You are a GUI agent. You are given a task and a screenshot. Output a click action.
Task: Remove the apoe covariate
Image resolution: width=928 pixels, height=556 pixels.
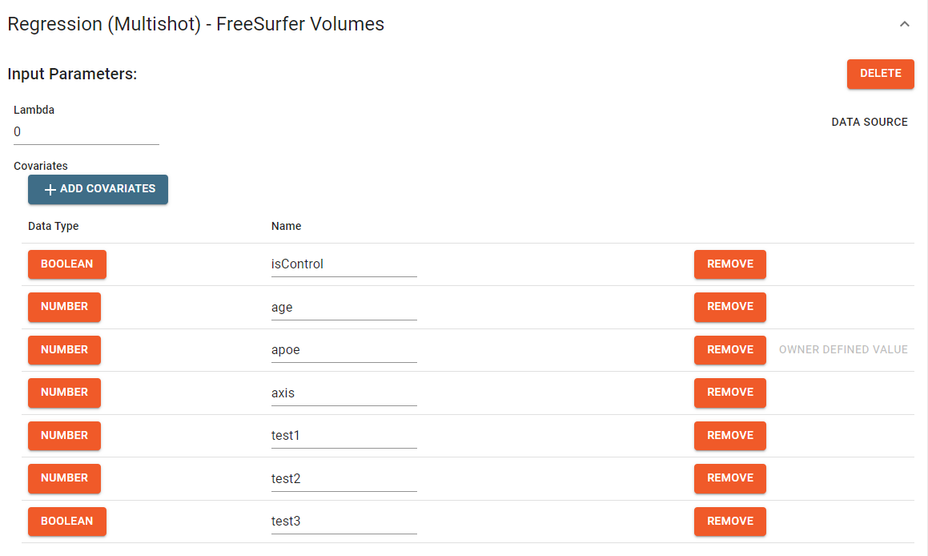(729, 350)
